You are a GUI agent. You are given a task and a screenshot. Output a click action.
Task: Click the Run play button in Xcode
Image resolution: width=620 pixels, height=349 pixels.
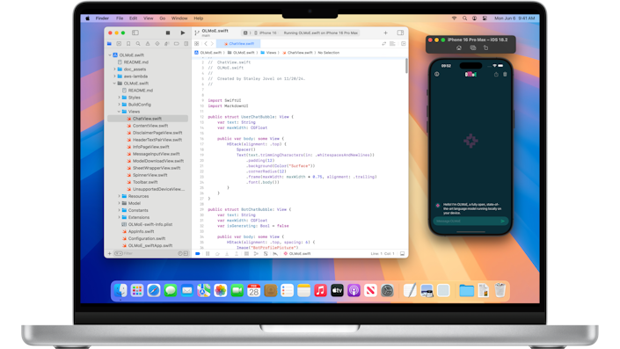tap(183, 33)
